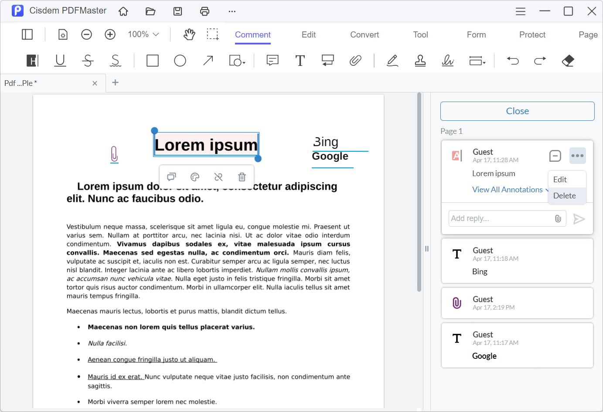
Task: Switch to the Form tab
Action: tap(476, 34)
